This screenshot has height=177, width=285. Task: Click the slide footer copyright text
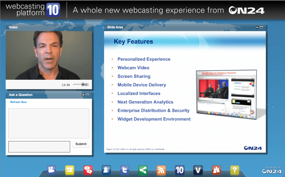point(136,149)
